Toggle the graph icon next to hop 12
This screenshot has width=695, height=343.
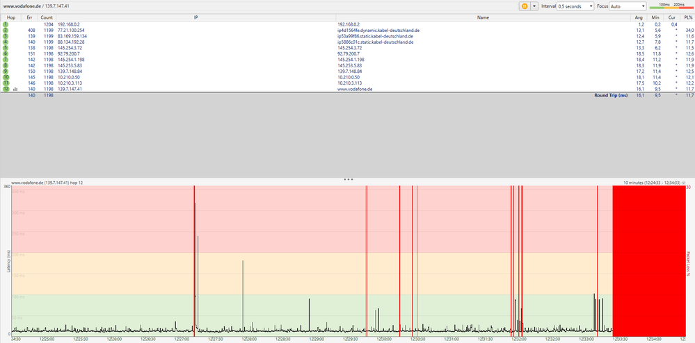pyautogui.click(x=15, y=89)
